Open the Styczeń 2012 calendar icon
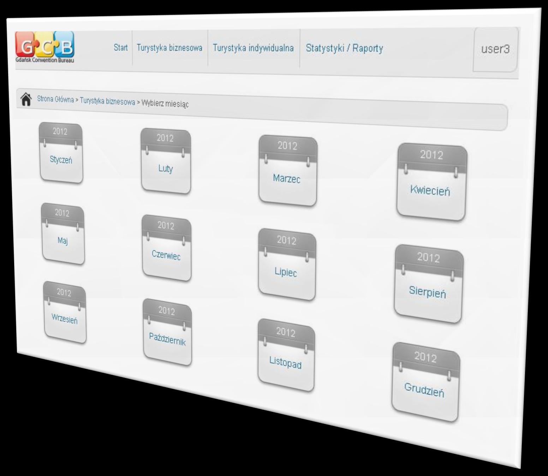The height and width of the screenshot is (476, 548). click(x=61, y=153)
